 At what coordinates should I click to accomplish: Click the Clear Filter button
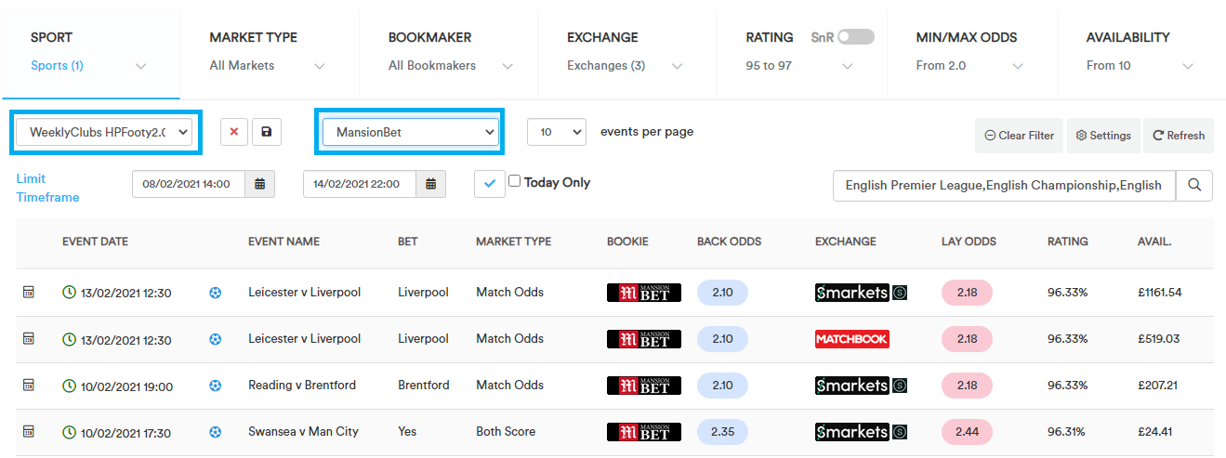pyautogui.click(x=1020, y=136)
